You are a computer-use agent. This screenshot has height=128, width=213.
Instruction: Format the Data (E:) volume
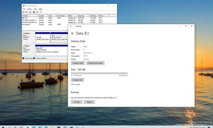76,102
